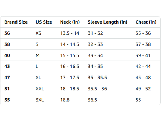Select brand size 40 row label
Image resolution: width=161 pixels, height=121 pixels.
7,55
